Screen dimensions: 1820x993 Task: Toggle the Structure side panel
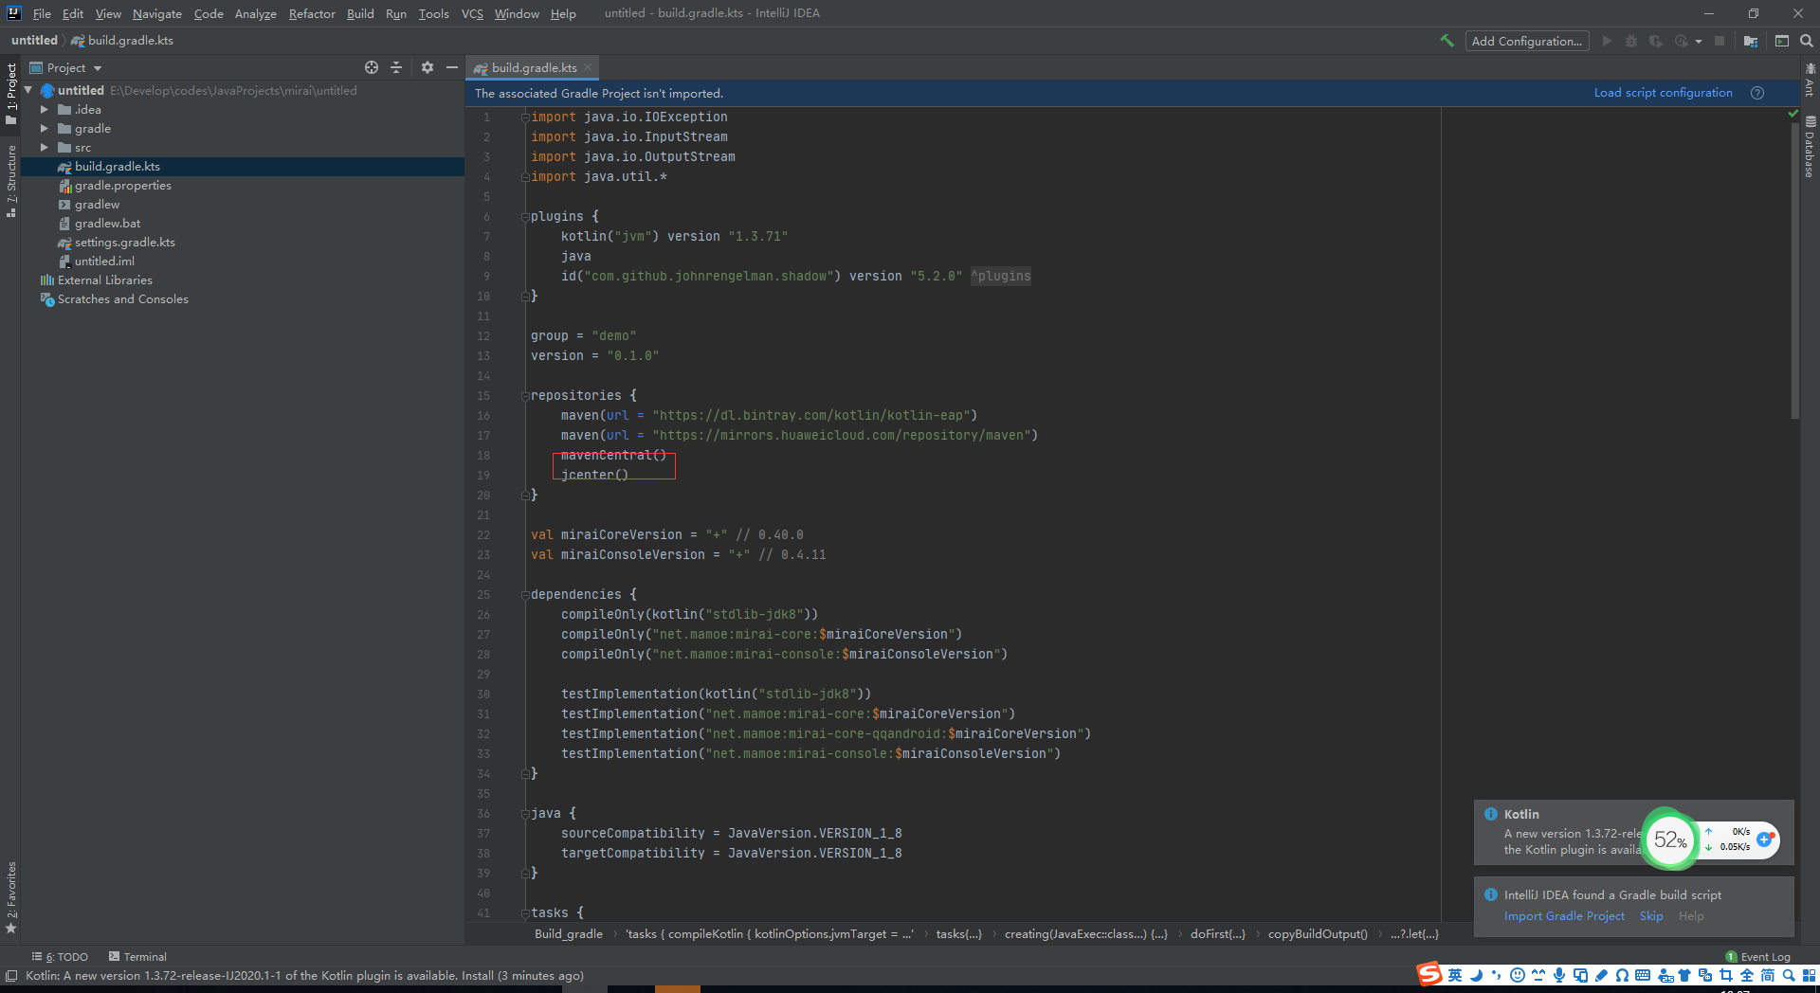click(x=11, y=180)
